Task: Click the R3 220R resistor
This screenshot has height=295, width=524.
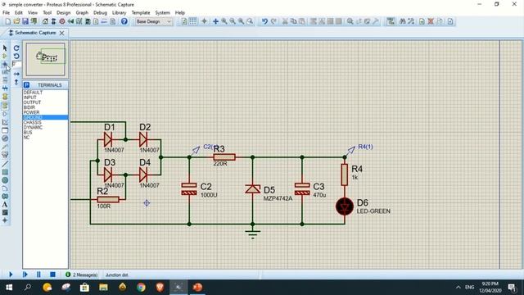Action: (x=224, y=157)
